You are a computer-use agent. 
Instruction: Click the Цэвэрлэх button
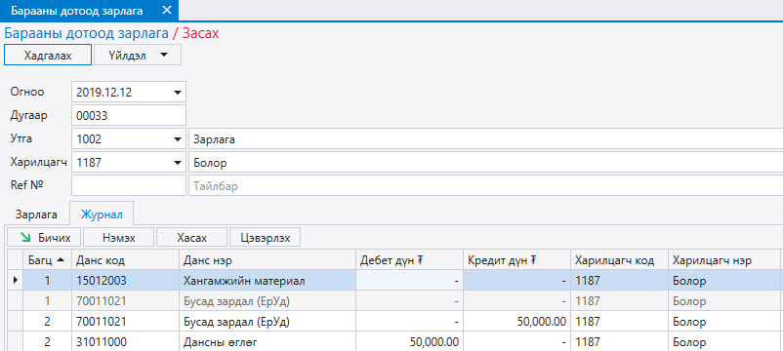pos(265,238)
